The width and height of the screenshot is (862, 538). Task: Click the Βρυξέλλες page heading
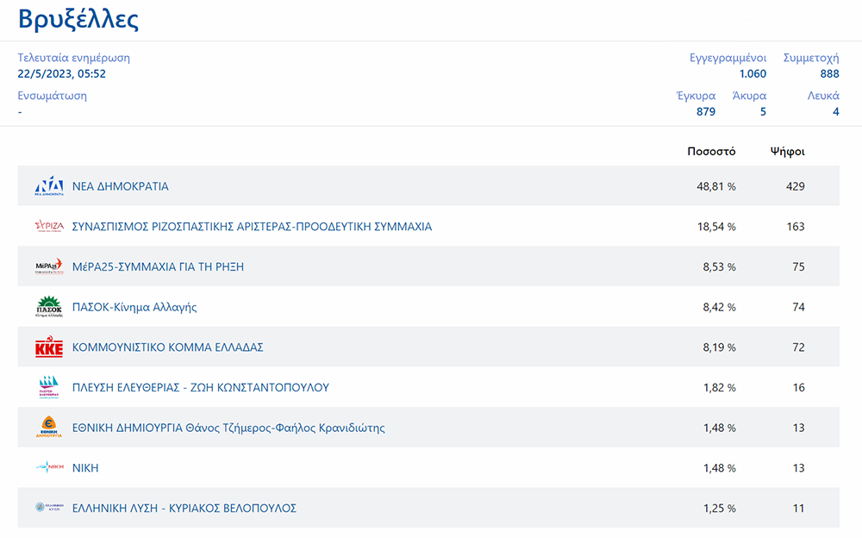pyautogui.click(x=78, y=19)
